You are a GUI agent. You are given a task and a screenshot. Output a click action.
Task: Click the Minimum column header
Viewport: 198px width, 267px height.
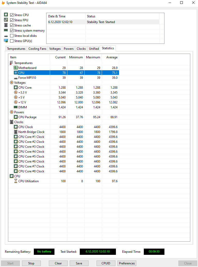coord(76,57)
